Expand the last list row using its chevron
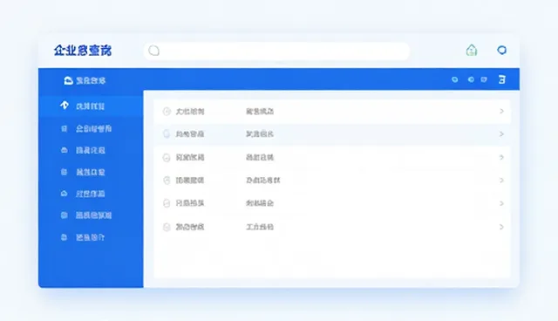The width and height of the screenshot is (558, 321). (501, 227)
